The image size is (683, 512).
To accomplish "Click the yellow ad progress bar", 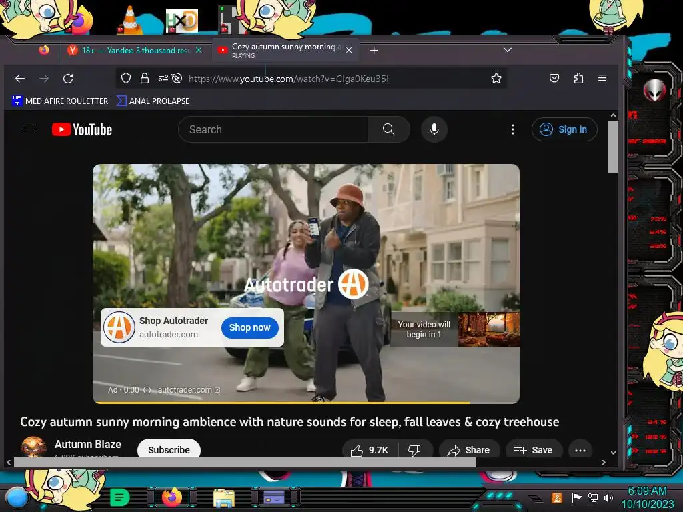I will [x=282, y=403].
